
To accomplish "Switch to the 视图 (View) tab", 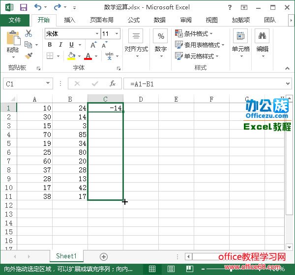I will [x=211, y=20].
